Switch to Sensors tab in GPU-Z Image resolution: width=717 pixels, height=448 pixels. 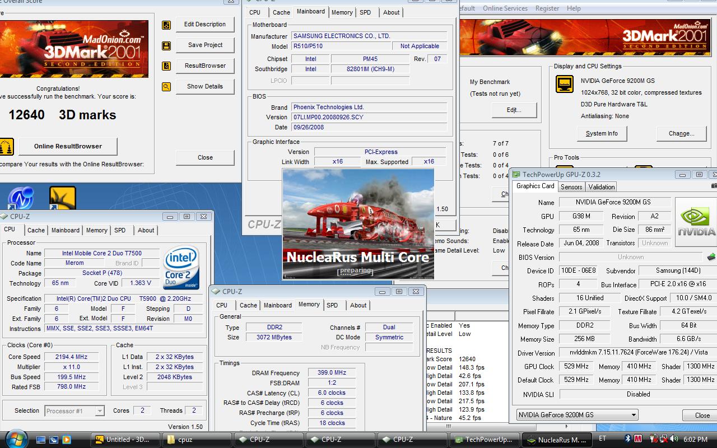(x=571, y=187)
